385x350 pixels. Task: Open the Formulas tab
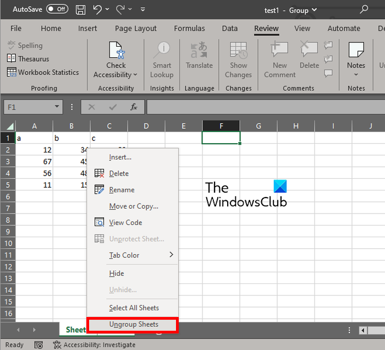point(189,29)
